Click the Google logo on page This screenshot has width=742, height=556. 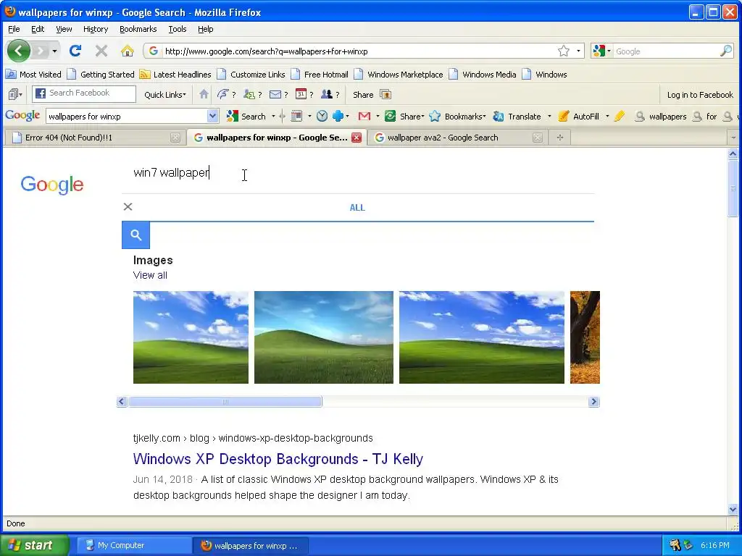point(52,185)
